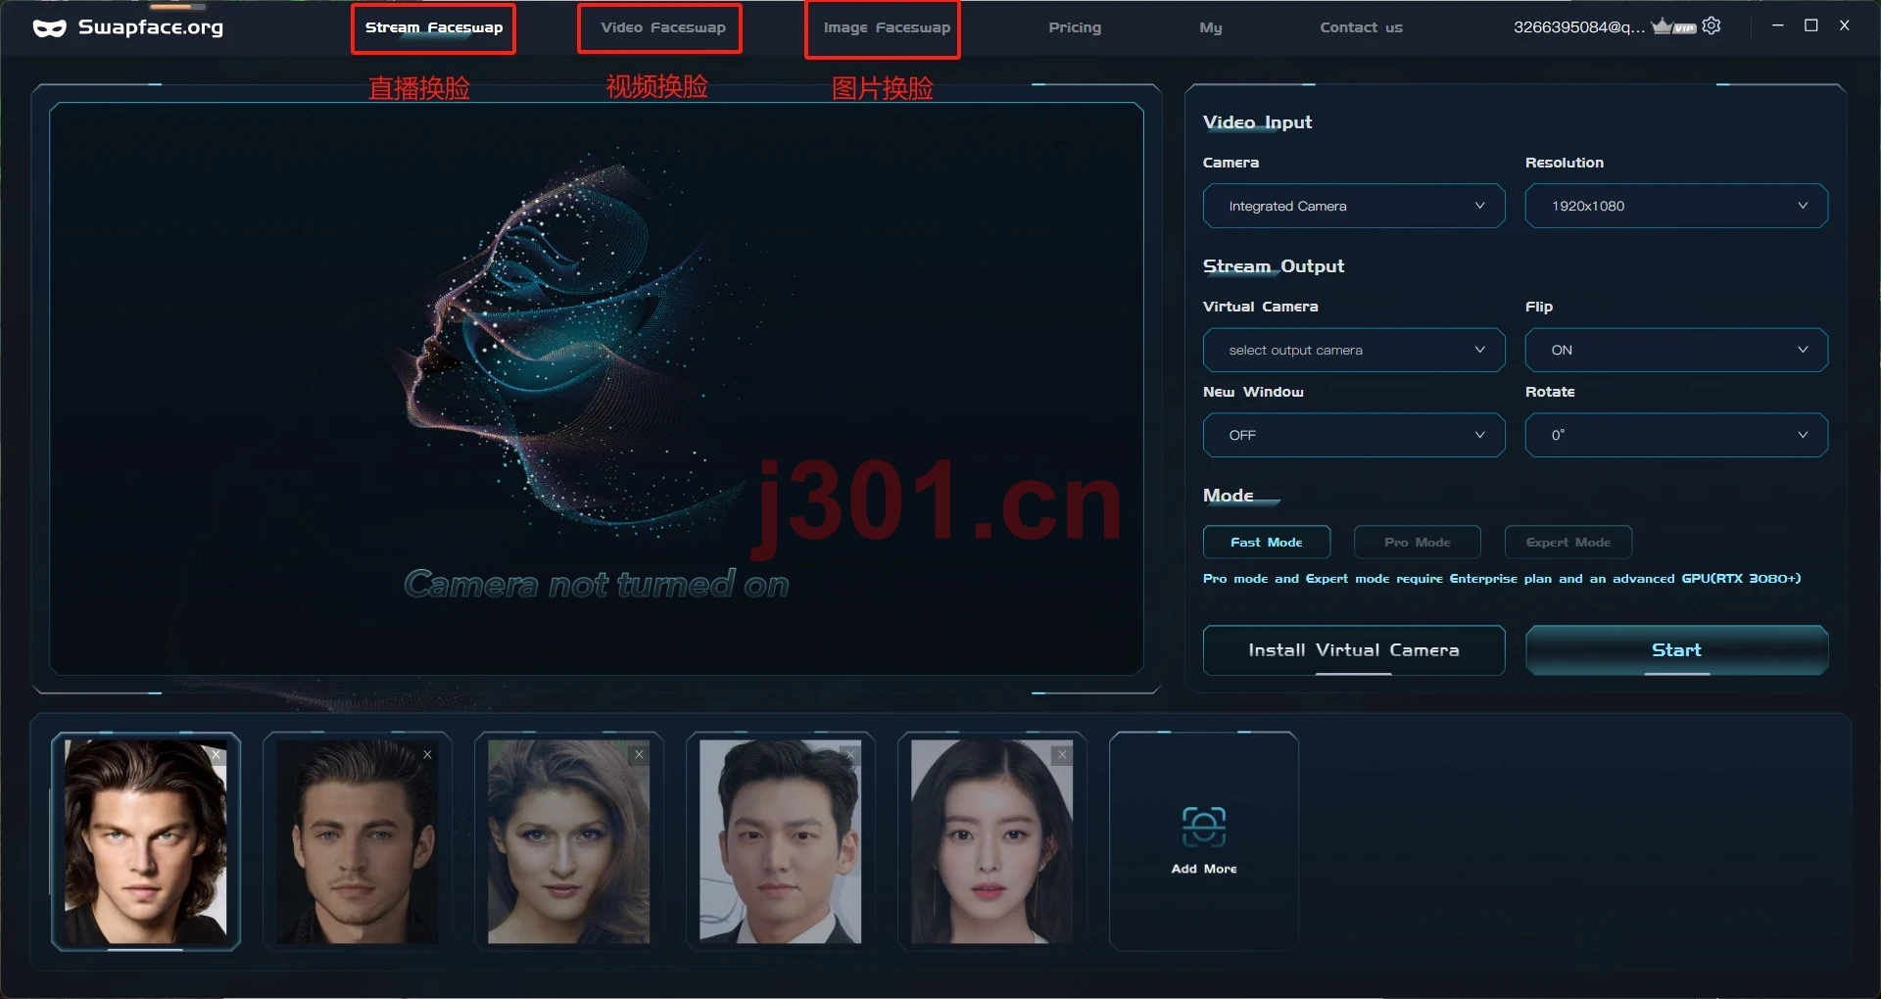Switch to the Video Faceswap tab
Viewport: 1881px width, 999px height.
(x=663, y=27)
